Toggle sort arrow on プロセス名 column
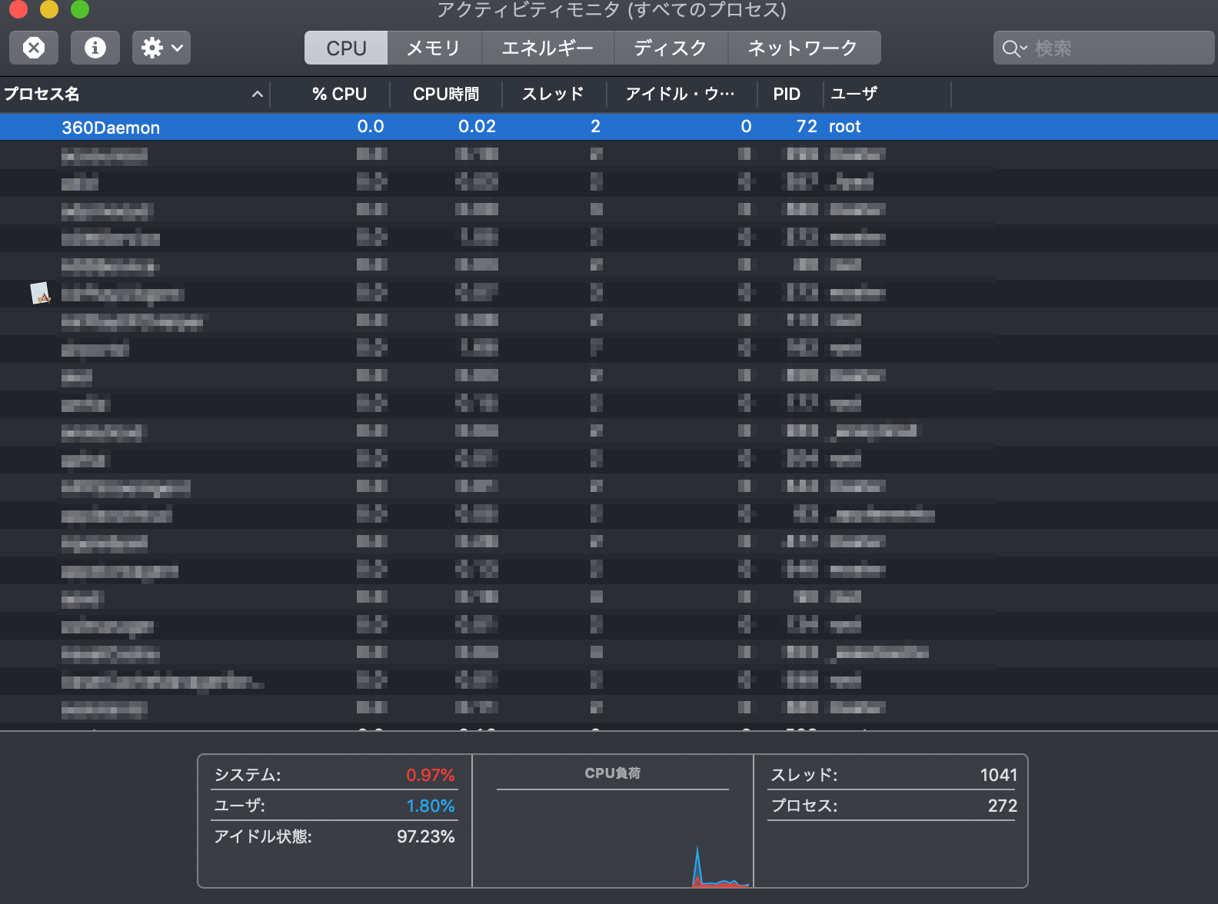This screenshot has width=1218, height=904. coord(258,94)
